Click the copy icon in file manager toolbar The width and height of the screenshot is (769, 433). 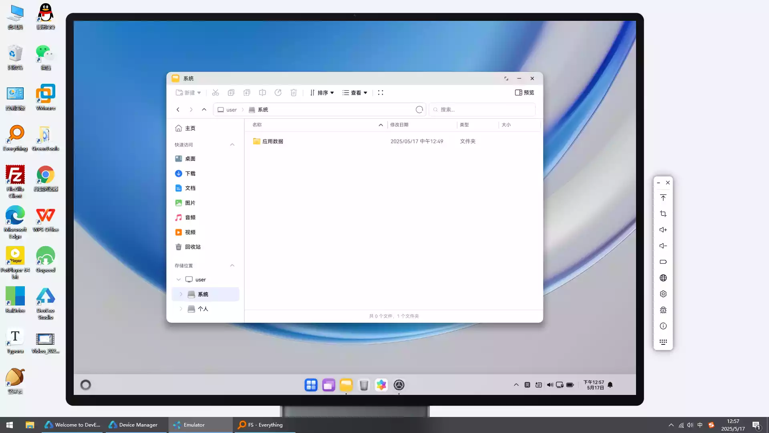[x=231, y=93]
